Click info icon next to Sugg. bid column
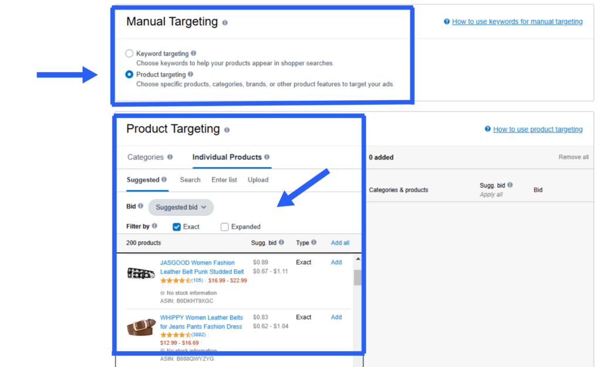Screen dimensions: 601x367 282,242
